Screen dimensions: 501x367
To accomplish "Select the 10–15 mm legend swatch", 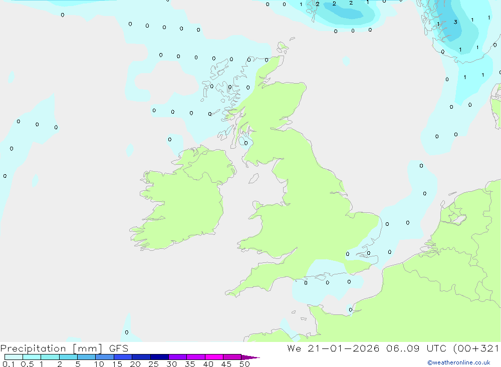I will [105, 357].
